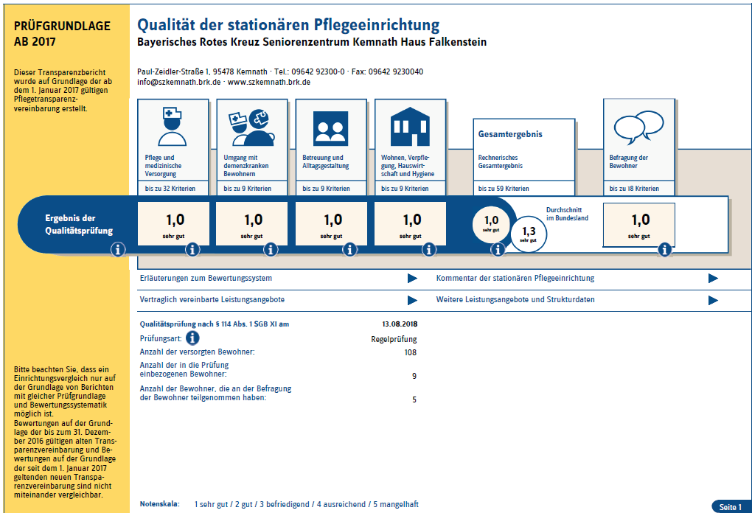Viewport: 752px width, 513px height.
Task: Click the info@szkemnath.brk.de email address
Action: 179,82
